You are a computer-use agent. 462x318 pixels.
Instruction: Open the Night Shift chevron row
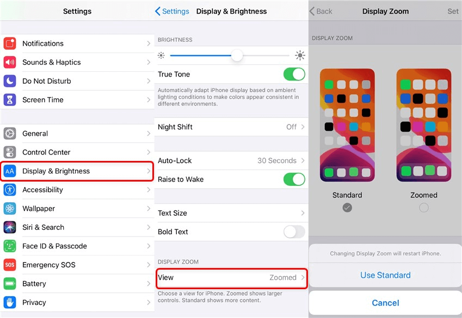pos(231,127)
